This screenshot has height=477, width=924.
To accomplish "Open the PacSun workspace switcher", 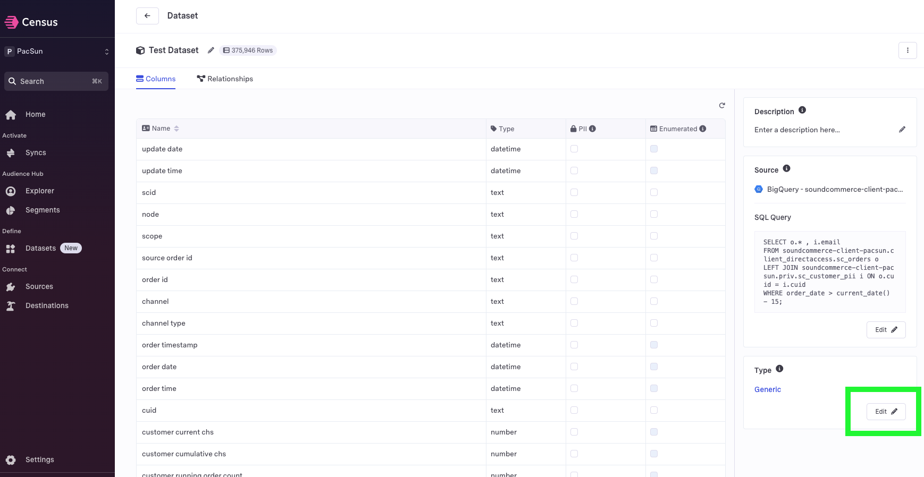I will tap(57, 52).
